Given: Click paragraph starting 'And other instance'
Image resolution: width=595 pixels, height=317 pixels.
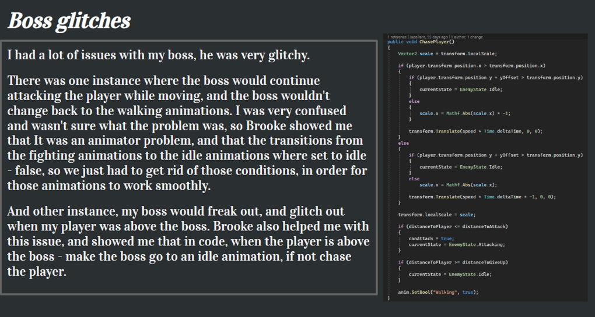Looking at the screenshot, I should pyautogui.click(x=188, y=241).
